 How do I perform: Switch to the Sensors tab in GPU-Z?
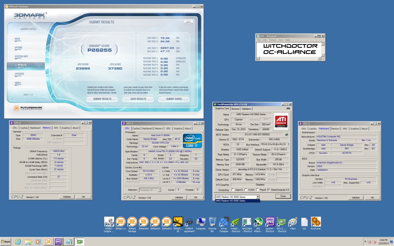[235, 109]
